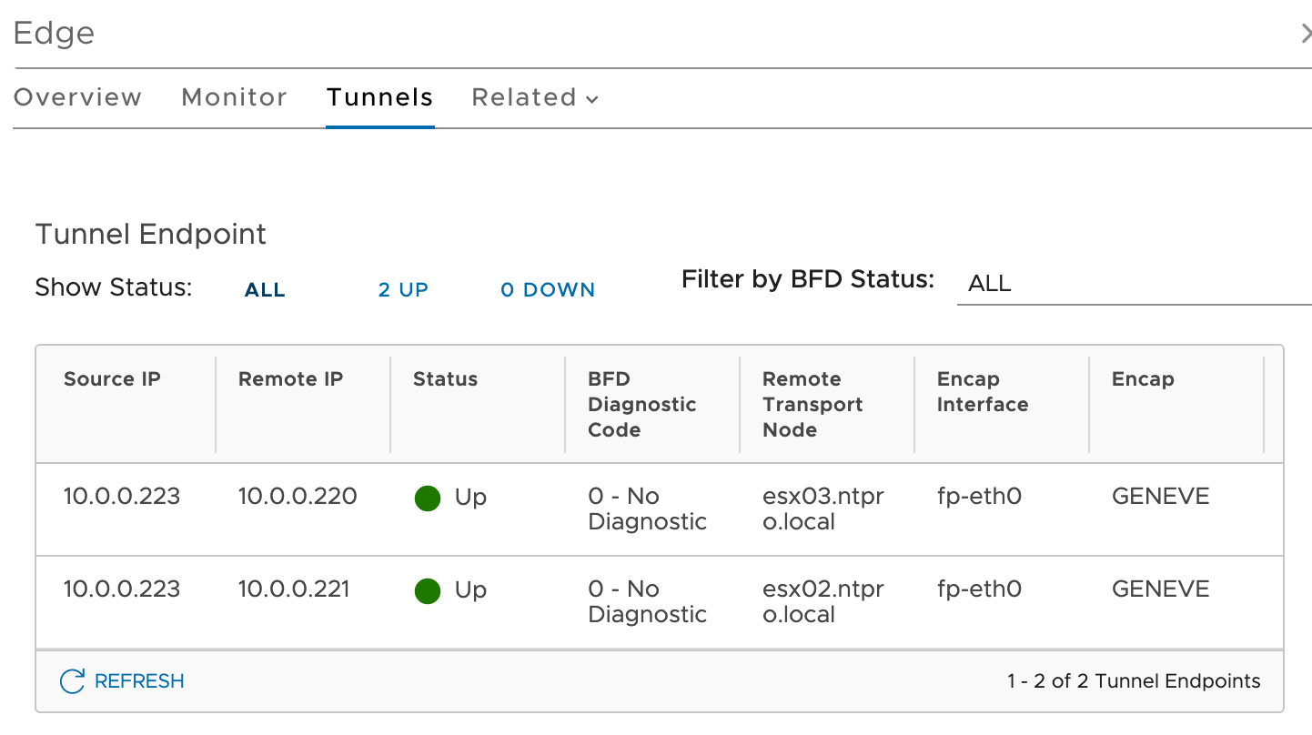This screenshot has width=1312, height=735.
Task: Expand the Related dropdown menu
Action: 535,97
